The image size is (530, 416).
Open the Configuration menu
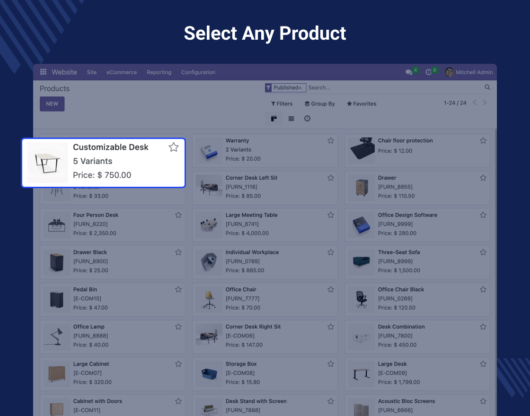pos(198,72)
